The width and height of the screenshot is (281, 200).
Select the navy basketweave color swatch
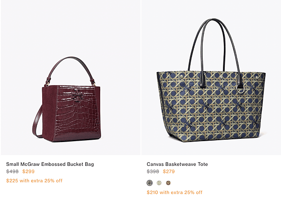coord(150,183)
